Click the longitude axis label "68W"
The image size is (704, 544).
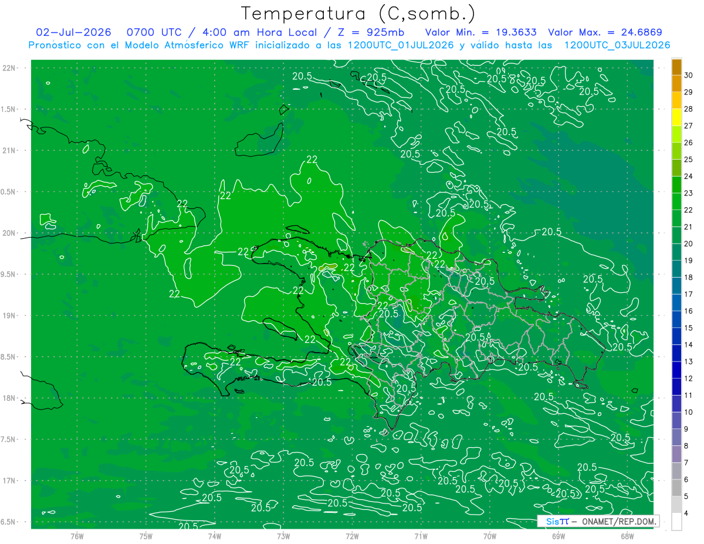click(x=627, y=536)
